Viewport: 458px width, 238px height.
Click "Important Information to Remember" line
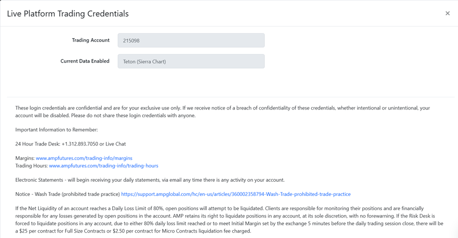(x=56, y=130)
